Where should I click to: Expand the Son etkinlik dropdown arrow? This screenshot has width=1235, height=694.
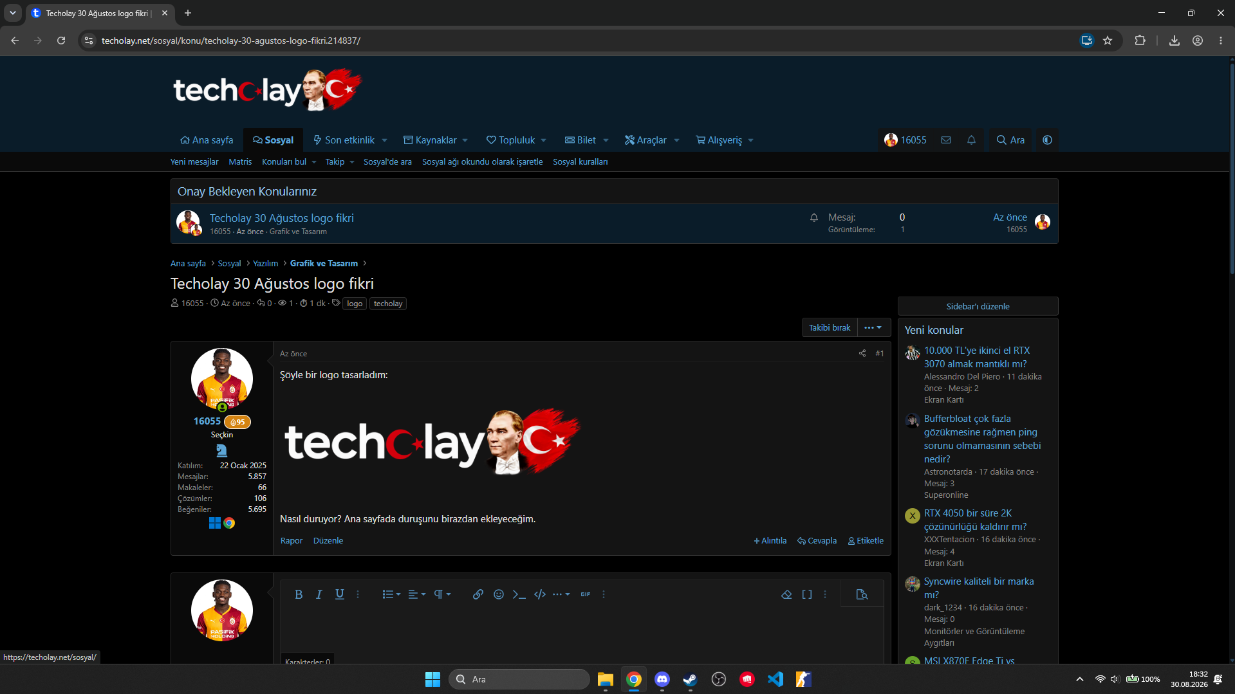[x=385, y=140]
